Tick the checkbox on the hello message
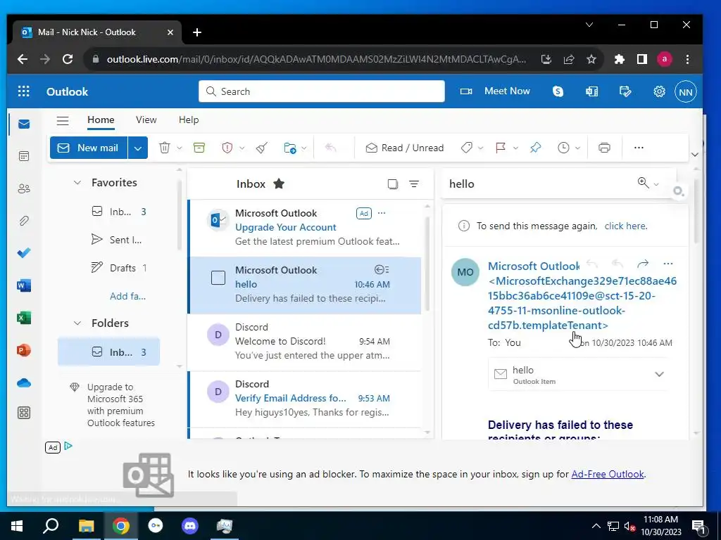 (x=218, y=278)
